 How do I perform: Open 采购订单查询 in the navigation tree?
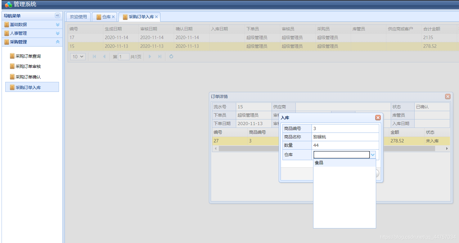click(x=28, y=56)
